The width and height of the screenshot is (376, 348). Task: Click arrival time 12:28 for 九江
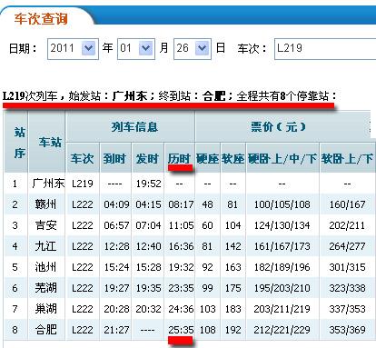[x=116, y=246]
